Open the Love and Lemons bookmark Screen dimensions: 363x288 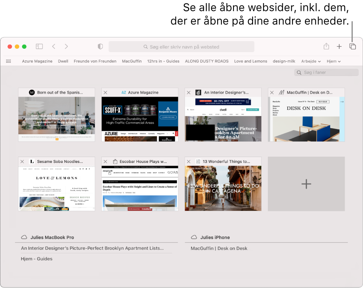click(x=251, y=61)
